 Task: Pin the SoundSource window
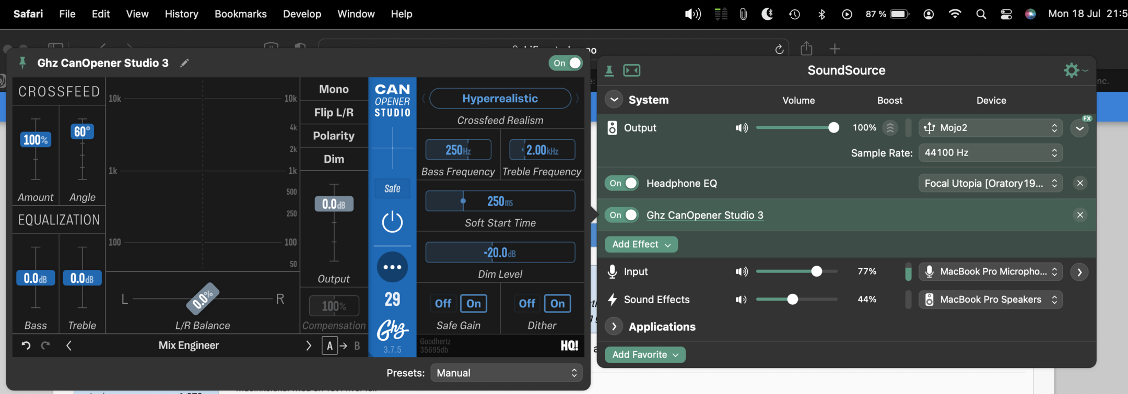609,70
